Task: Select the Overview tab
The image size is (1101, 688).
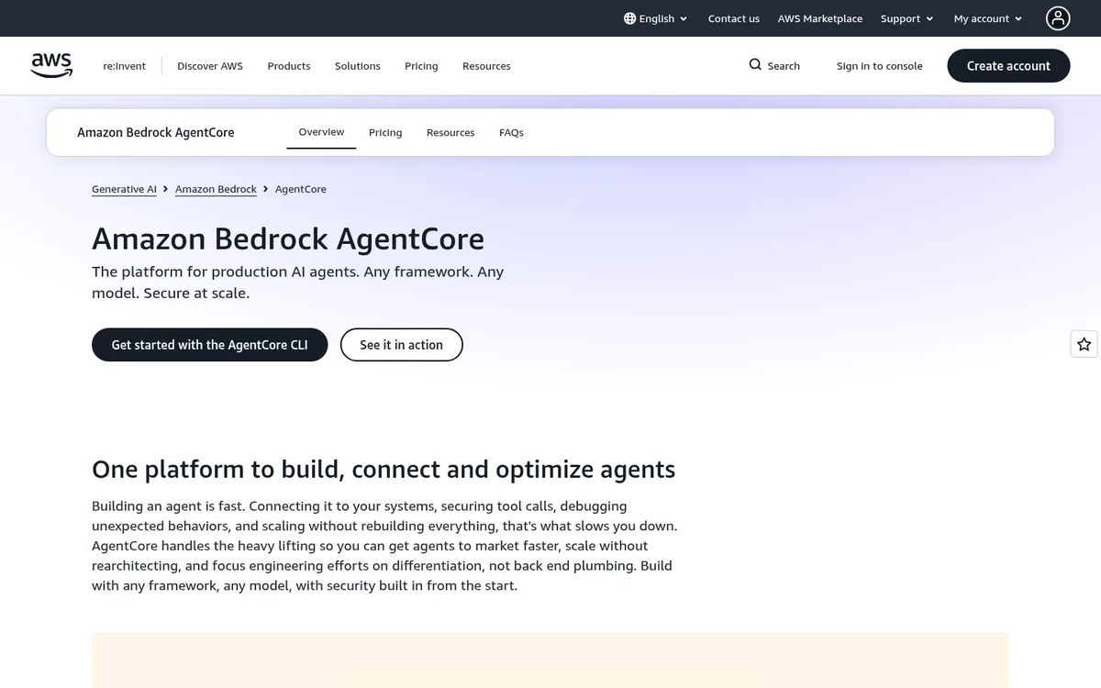Action: 321,132
